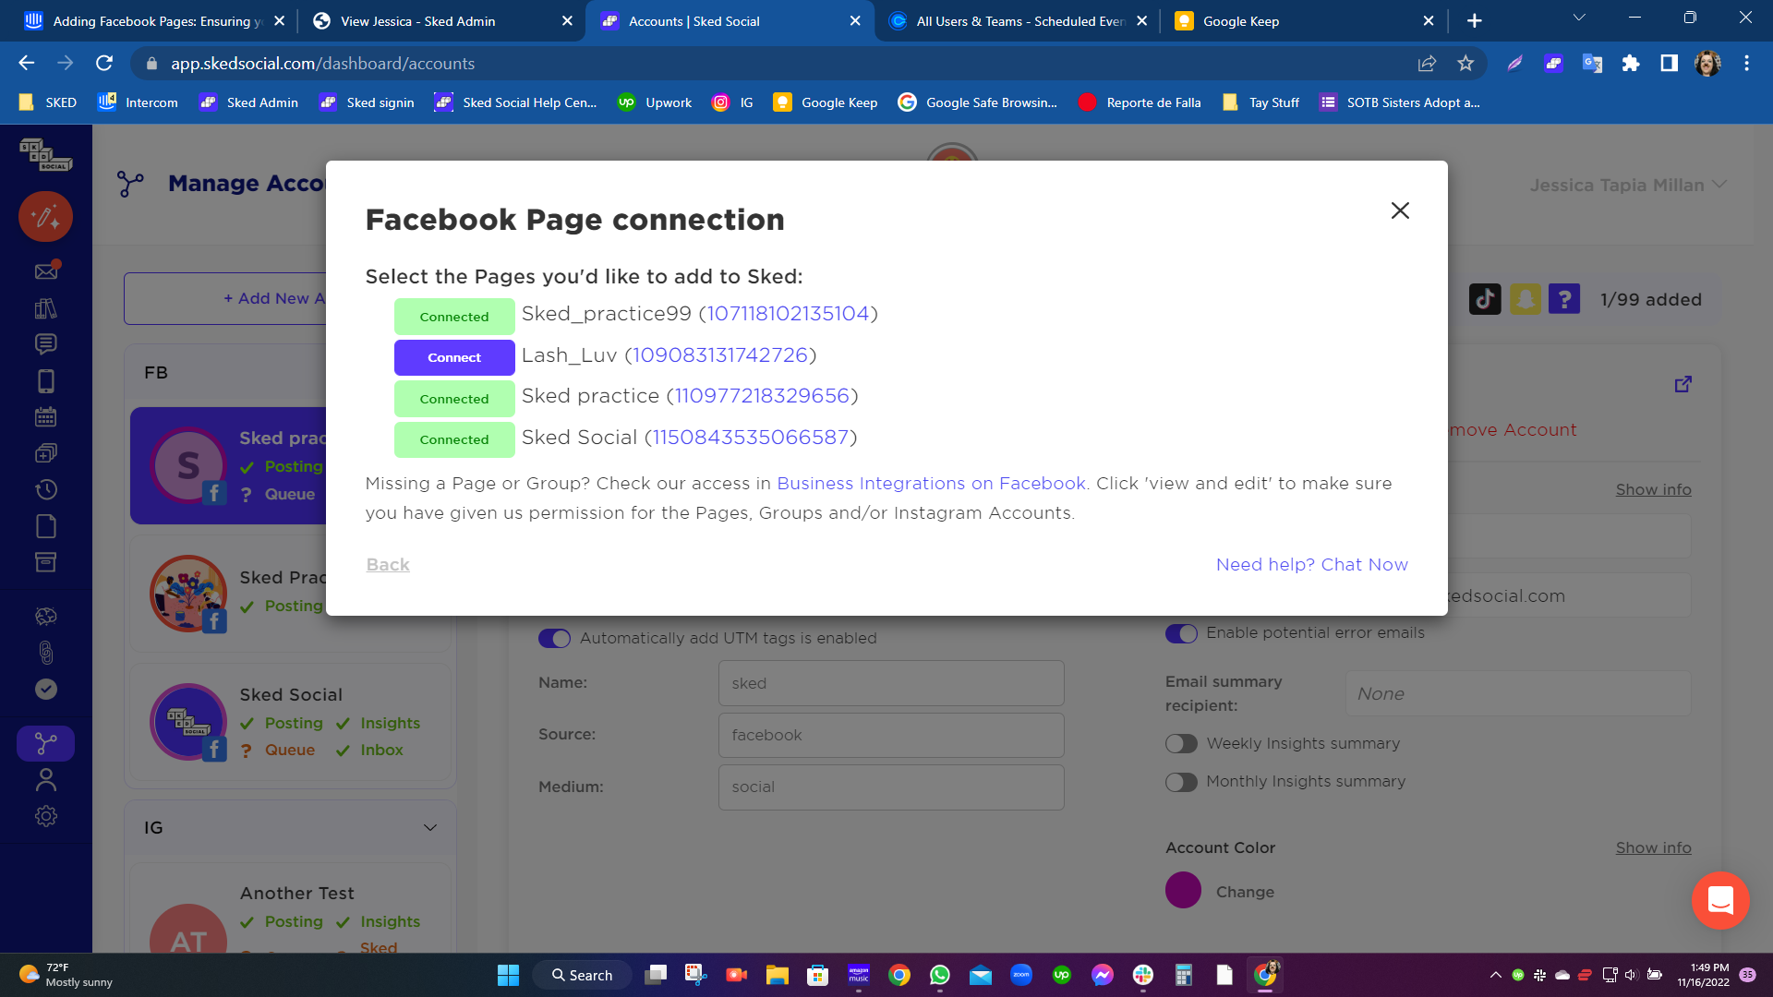This screenshot has width=1773, height=997.
Task: Click the UTM Source input field
Action: pos(891,736)
